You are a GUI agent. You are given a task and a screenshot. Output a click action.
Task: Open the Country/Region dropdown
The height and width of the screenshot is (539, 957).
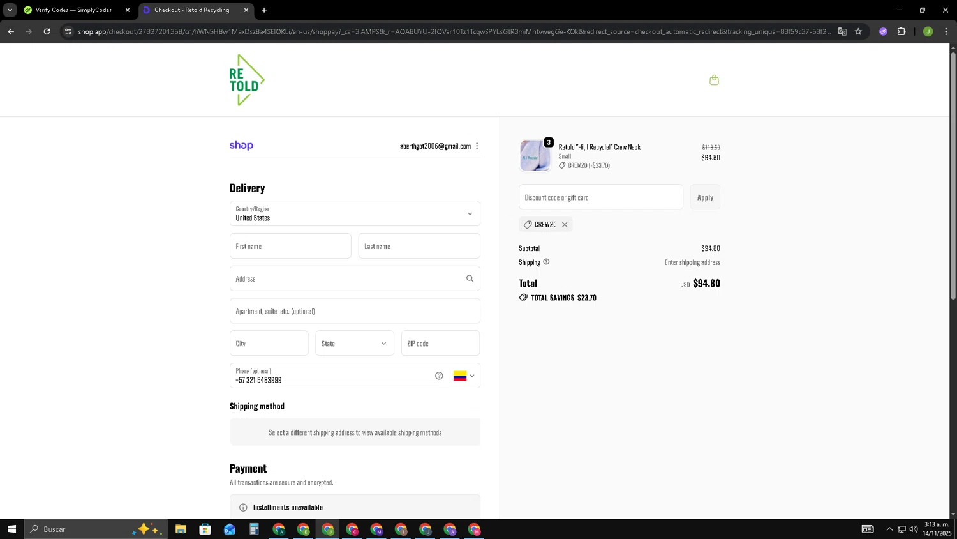point(355,213)
